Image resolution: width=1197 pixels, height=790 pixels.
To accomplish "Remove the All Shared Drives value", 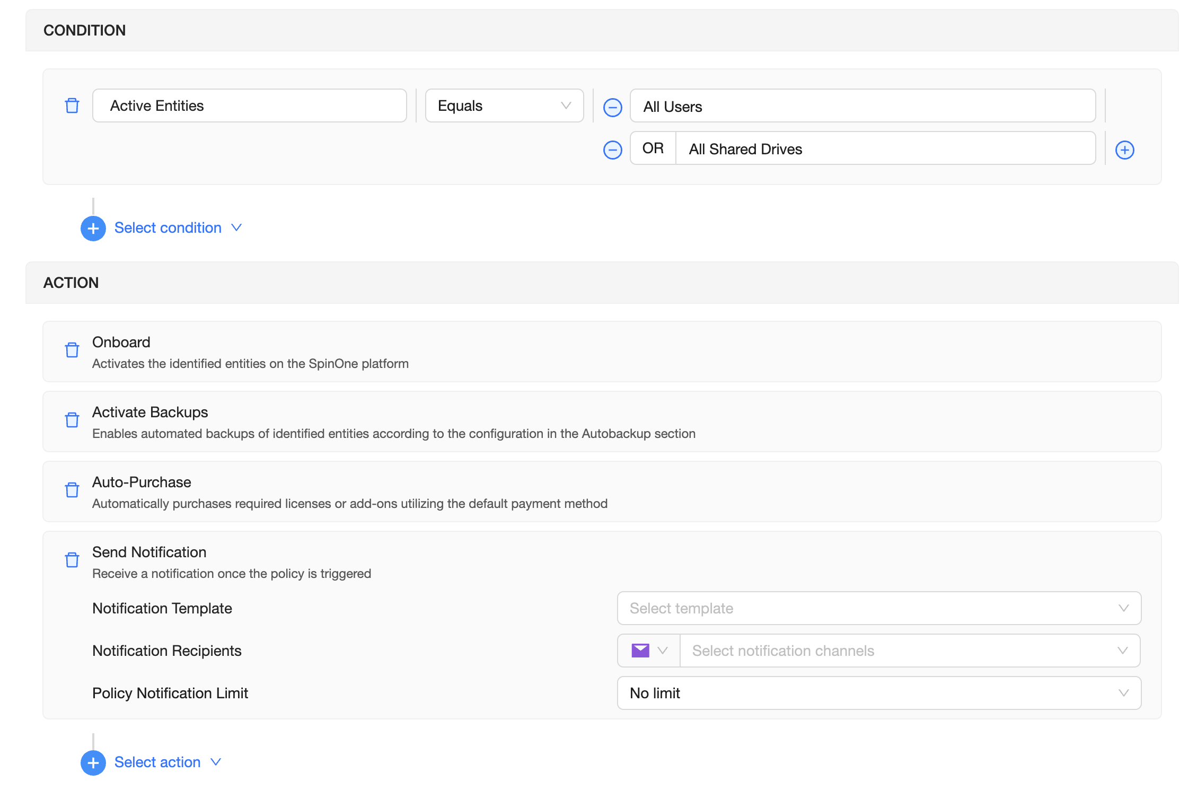I will 612,150.
